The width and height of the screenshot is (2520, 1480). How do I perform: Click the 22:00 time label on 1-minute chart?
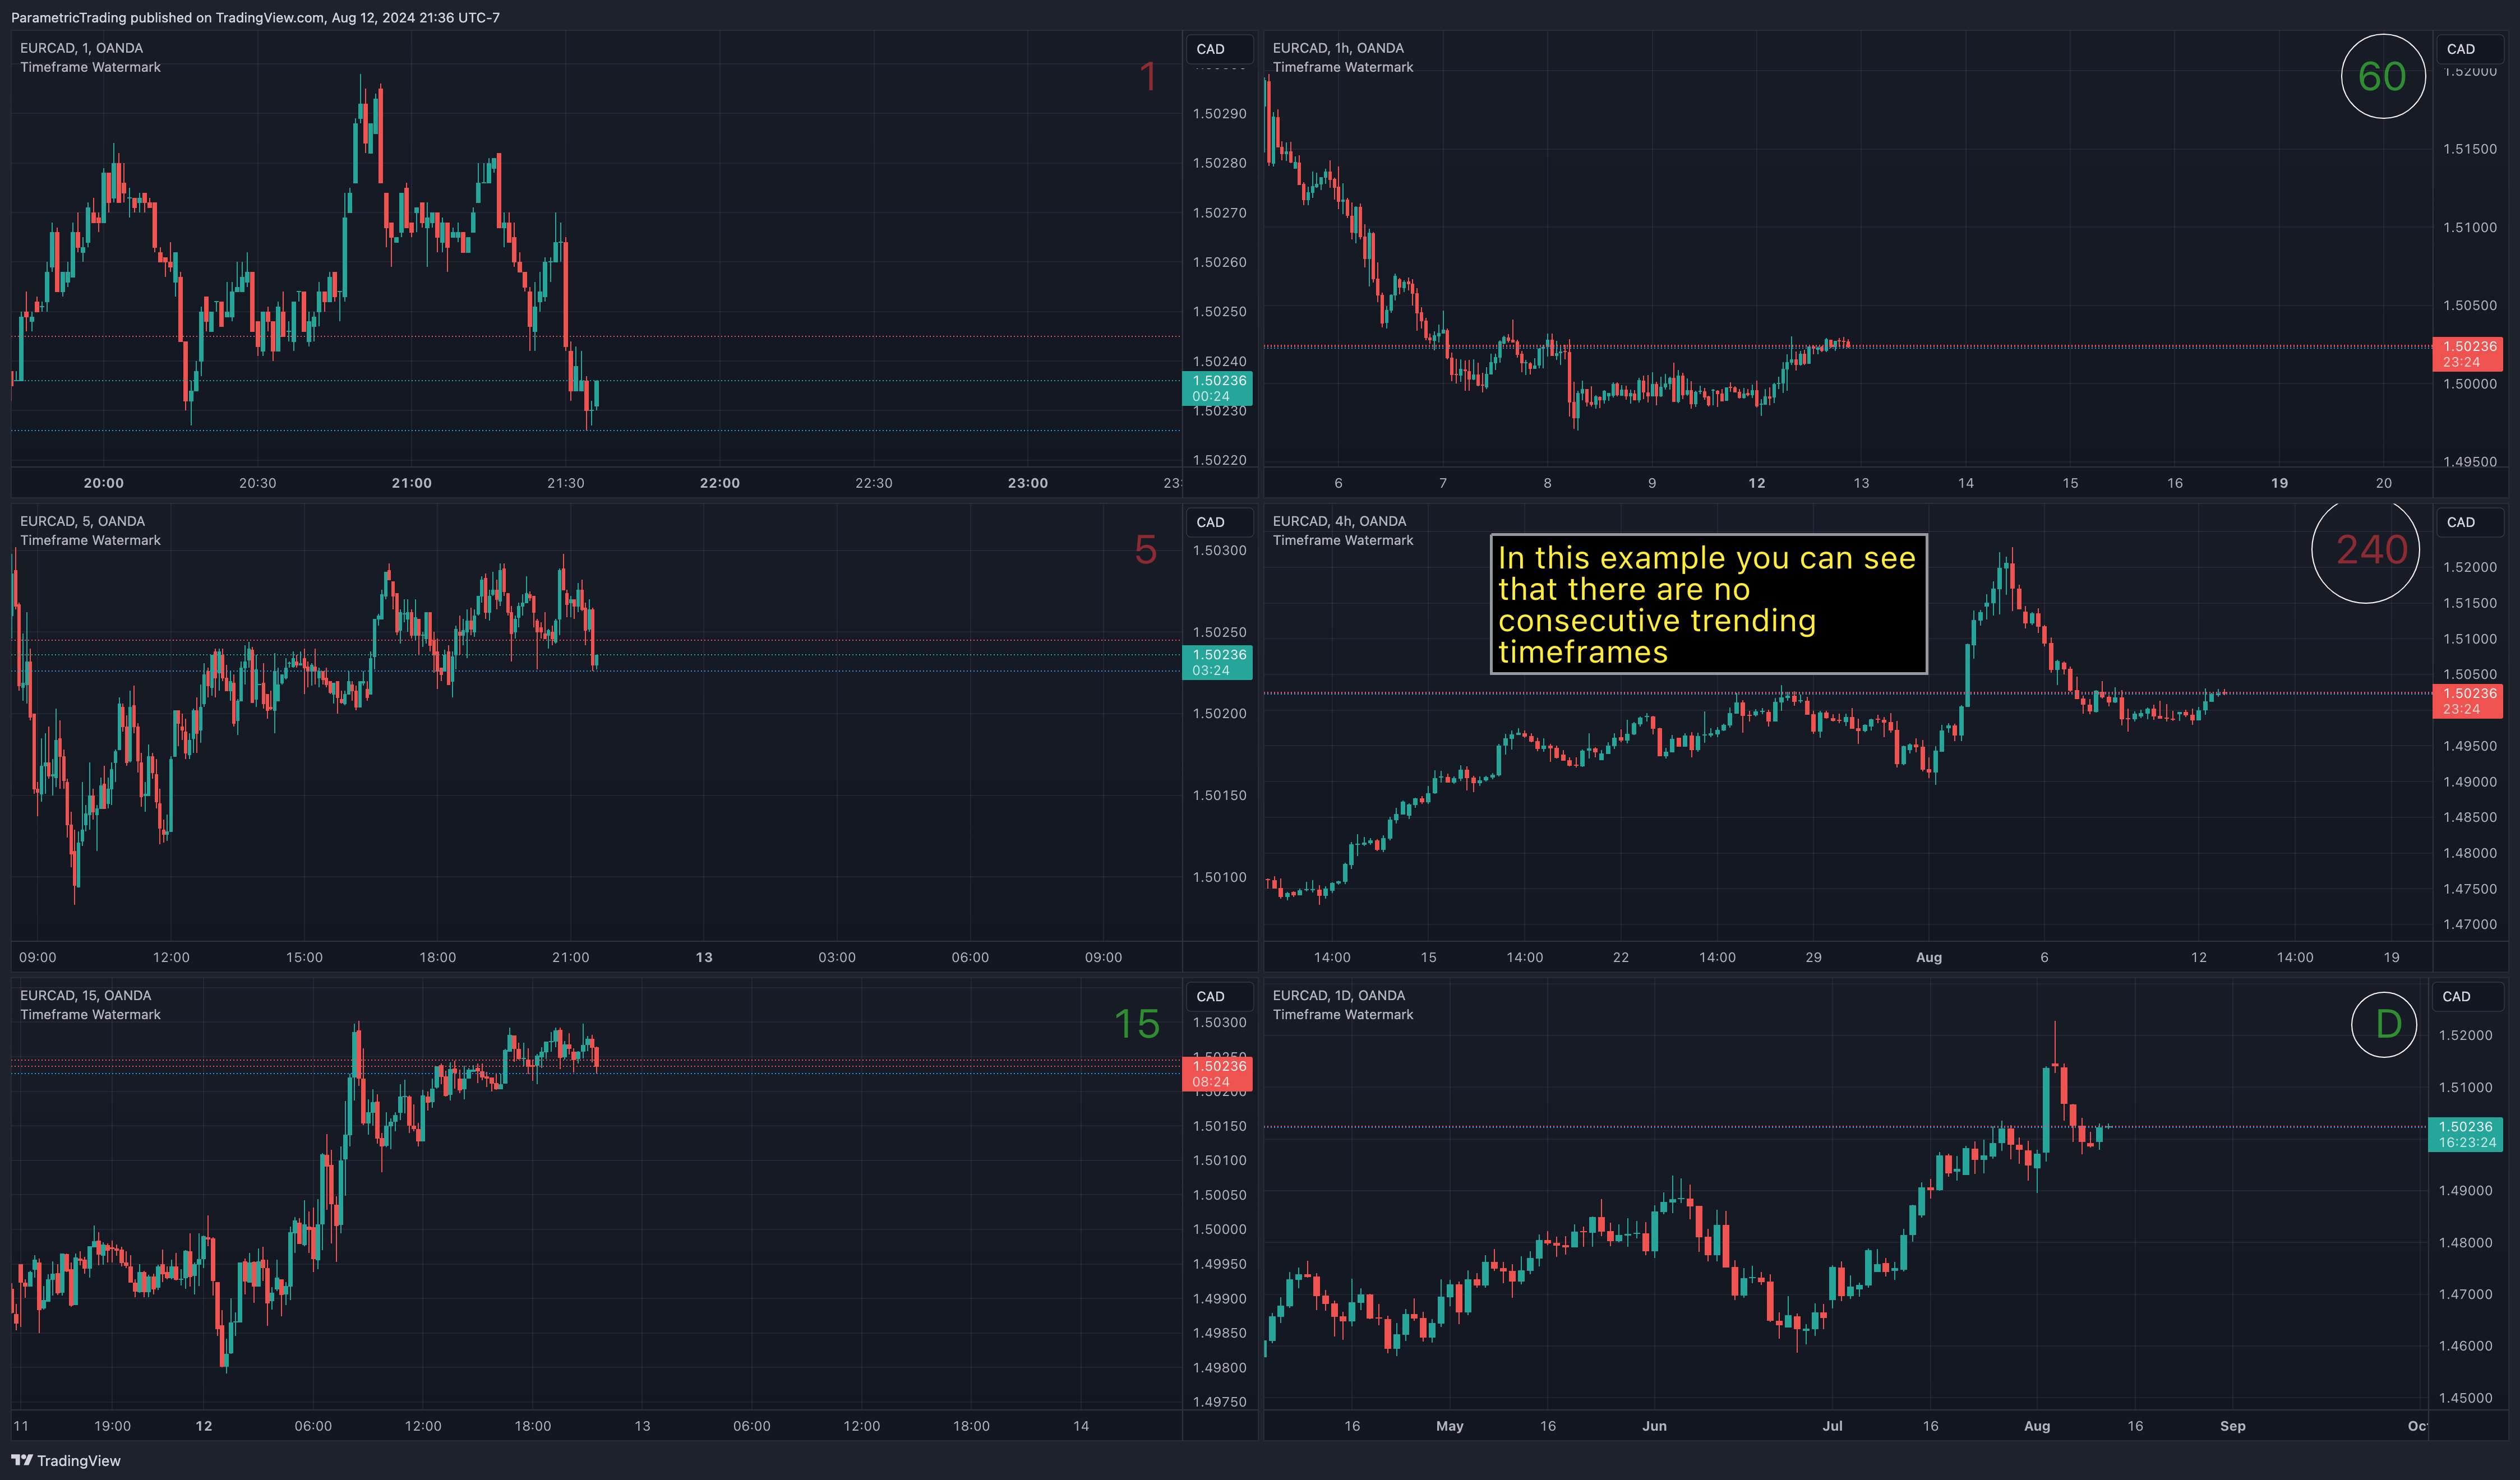[720, 483]
